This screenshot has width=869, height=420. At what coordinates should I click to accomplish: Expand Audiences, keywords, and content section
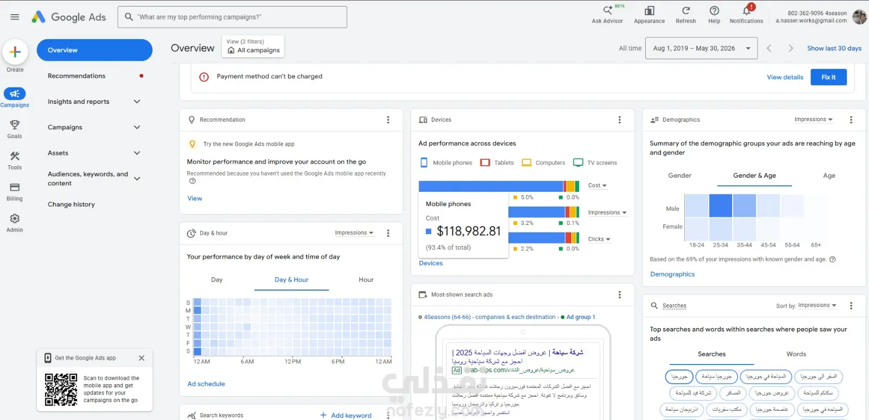pyautogui.click(x=137, y=178)
